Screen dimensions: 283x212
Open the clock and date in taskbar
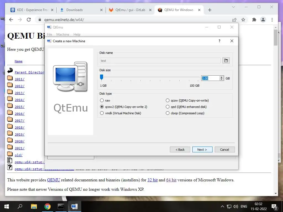(x=258, y=206)
